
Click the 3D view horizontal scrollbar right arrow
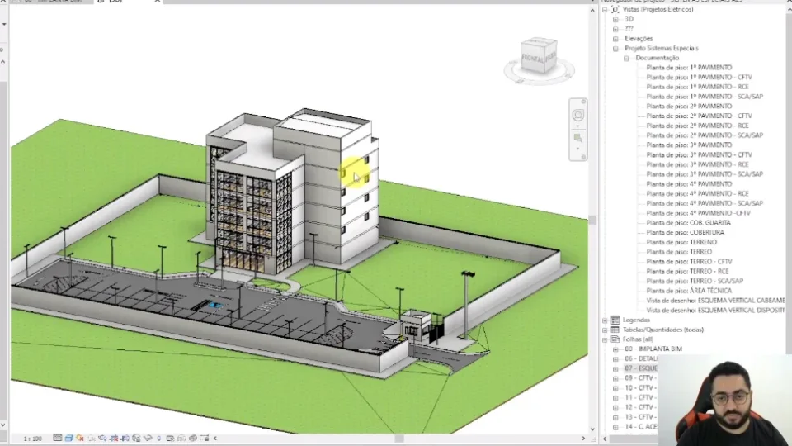(x=583, y=439)
